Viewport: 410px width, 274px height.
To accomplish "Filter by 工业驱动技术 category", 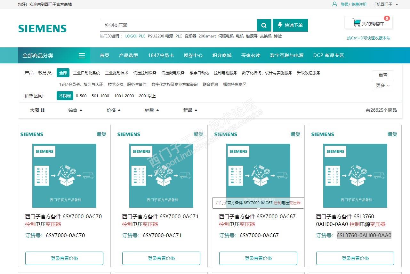I will pos(117,73).
